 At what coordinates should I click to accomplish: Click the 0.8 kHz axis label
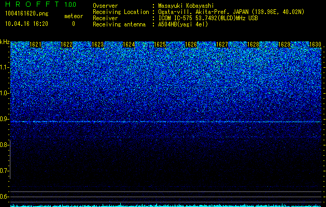coord(4,145)
